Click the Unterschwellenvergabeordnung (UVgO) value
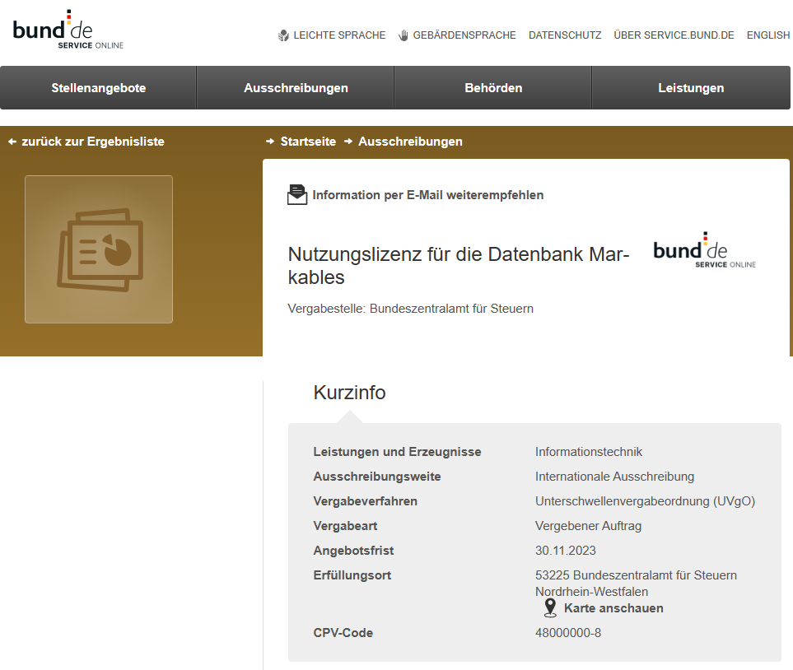This screenshot has height=670, width=793. (645, 501)
